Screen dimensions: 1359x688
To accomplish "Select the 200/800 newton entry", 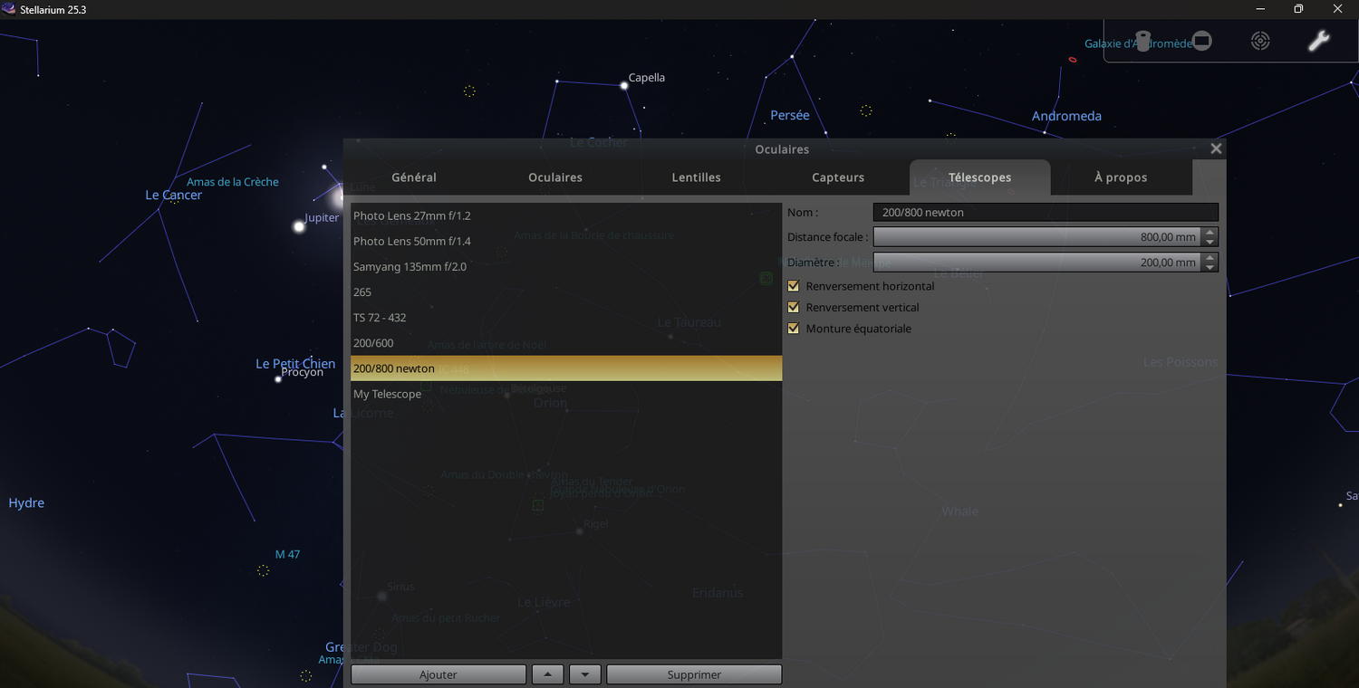I will point(566,368).
